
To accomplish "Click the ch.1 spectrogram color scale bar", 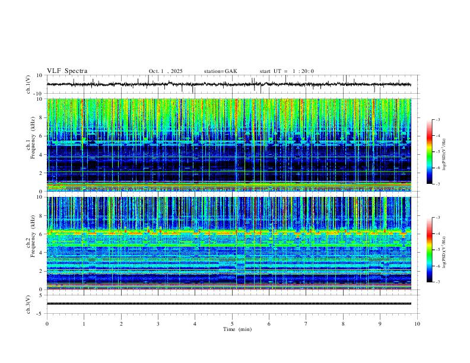I will [429, 152].
